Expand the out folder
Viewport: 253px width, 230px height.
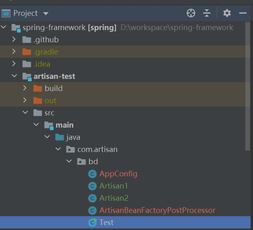tap(25, 101)
